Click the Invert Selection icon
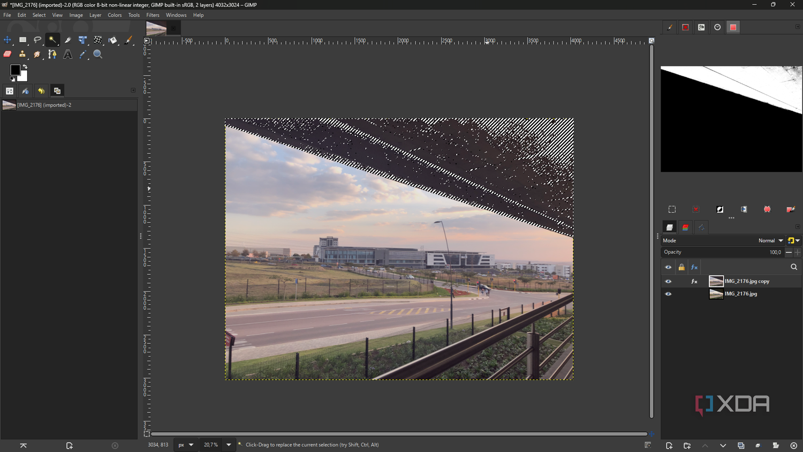The image size is (803, 452). 720,209
